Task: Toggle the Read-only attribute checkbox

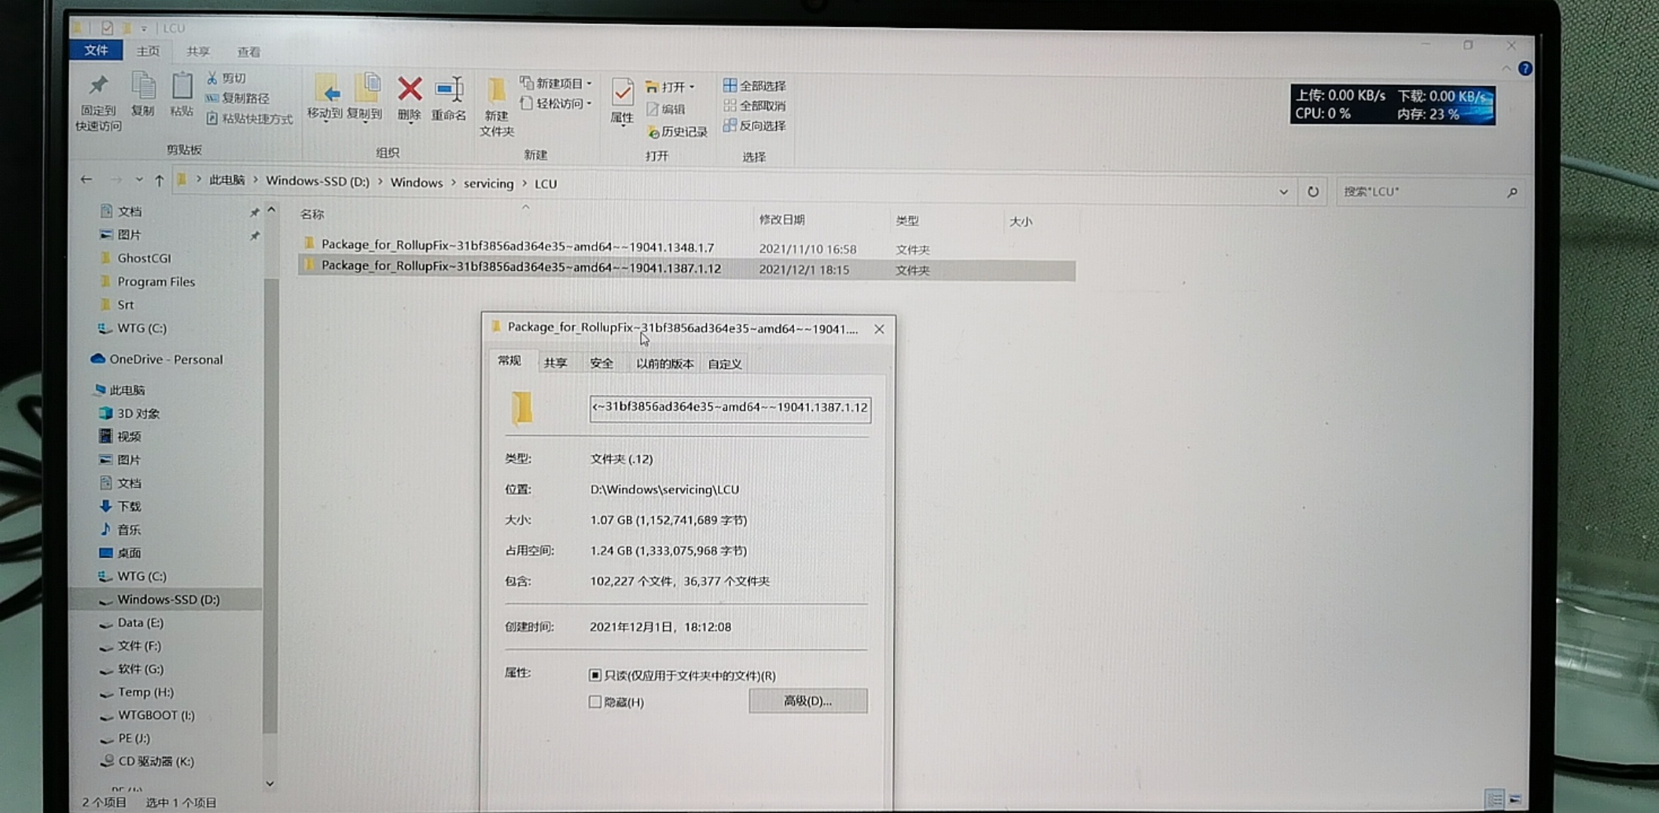Action: (595, 675)
